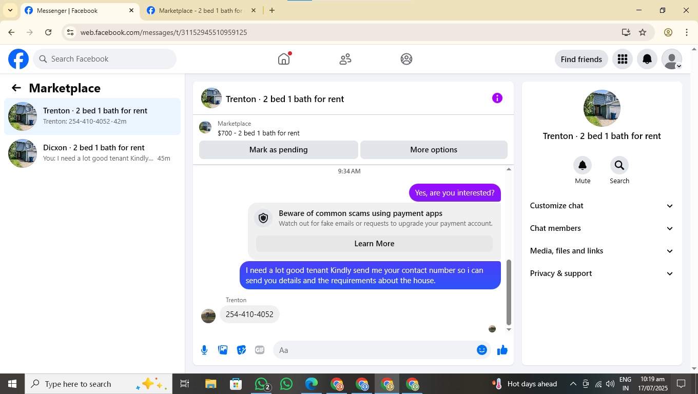Open the Friends icon in the top navigation

coord(345,59)
